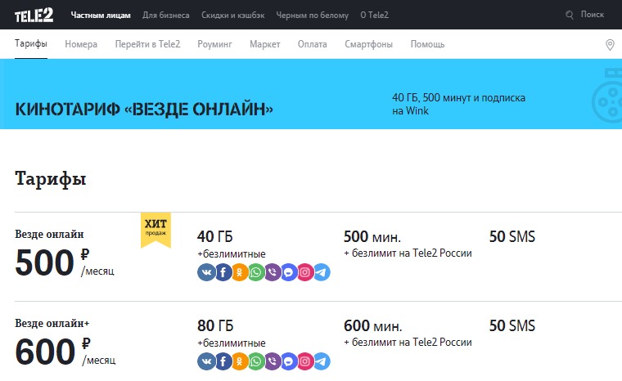
Task: Click VK icon in the 40 ГБ row
Action: [x=206, y=272]
